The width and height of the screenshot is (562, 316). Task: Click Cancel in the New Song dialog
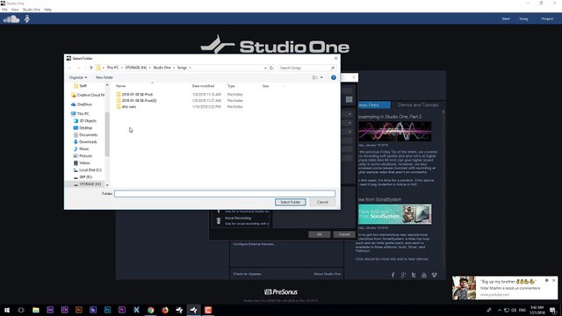[x=344, y=234]
